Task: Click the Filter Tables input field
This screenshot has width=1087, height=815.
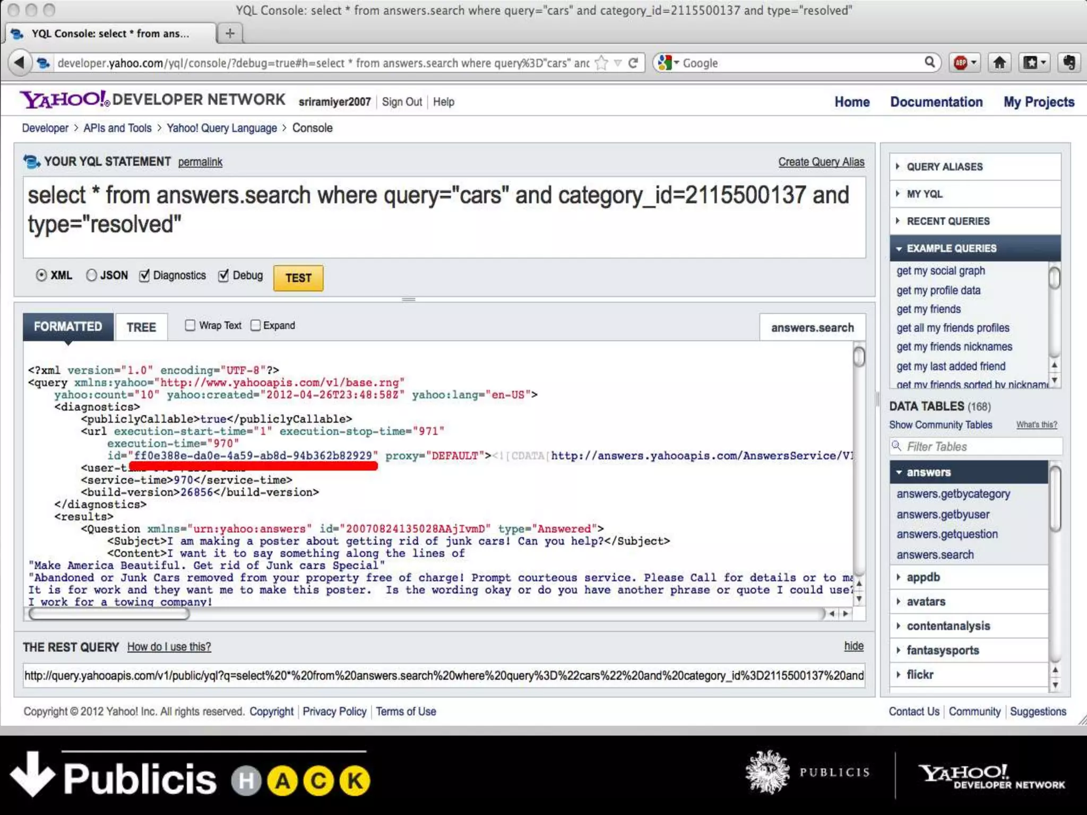Action: point(976,447)
